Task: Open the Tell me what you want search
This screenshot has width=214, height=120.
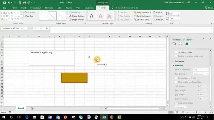Action: [125, 8]
